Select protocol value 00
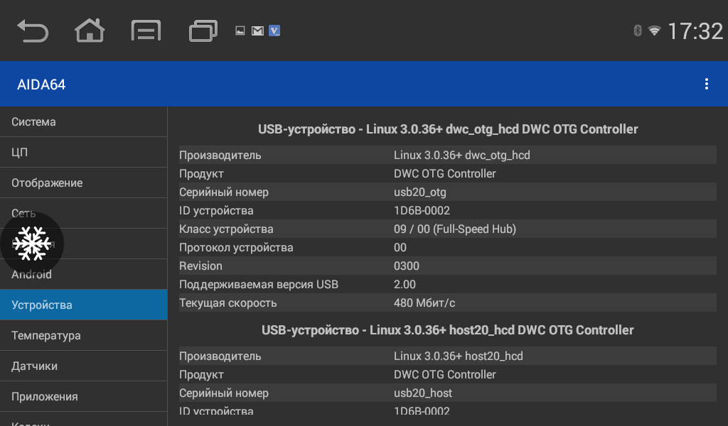 (400, 248)
